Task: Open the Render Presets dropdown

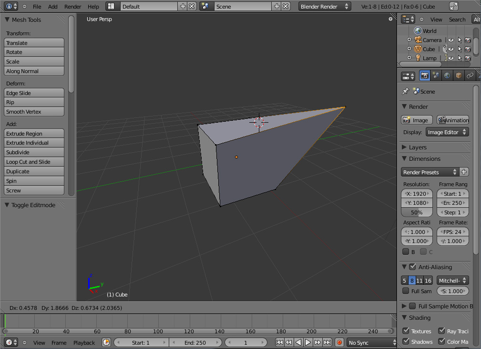Action: pyautogui.click(x=430, y=172)
